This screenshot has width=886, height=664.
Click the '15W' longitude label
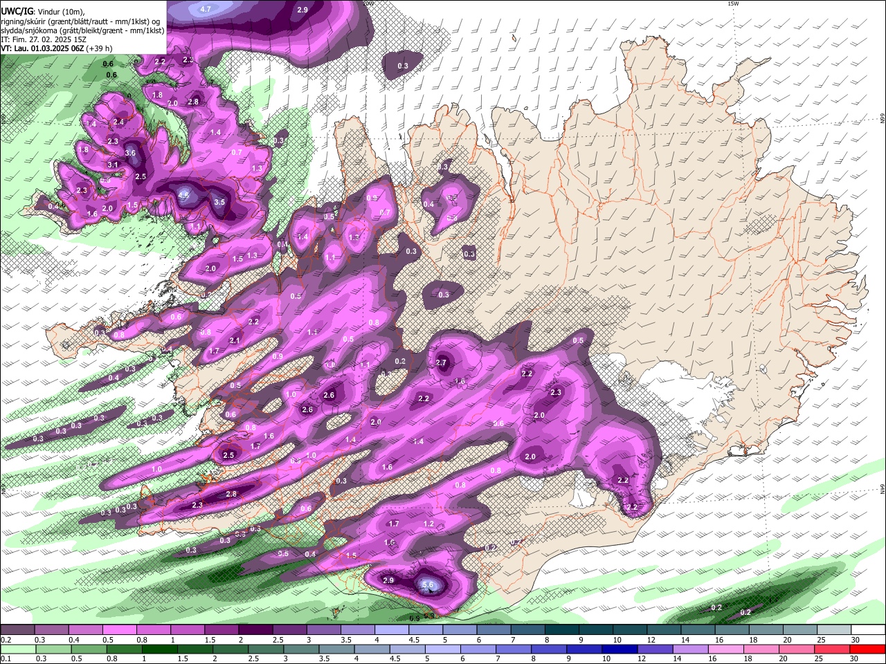pyautogui.click(x=733, y=3)
